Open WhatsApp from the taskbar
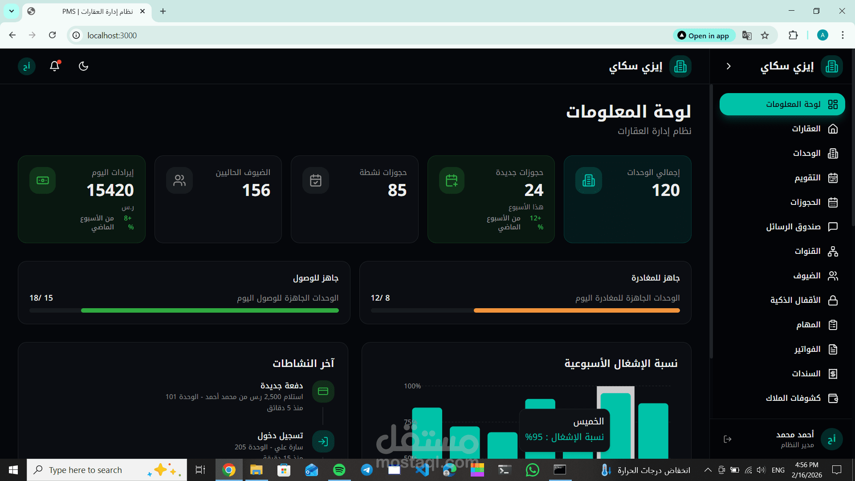The height and width of the screenshot is (481, 855). [x=533, y=469]
